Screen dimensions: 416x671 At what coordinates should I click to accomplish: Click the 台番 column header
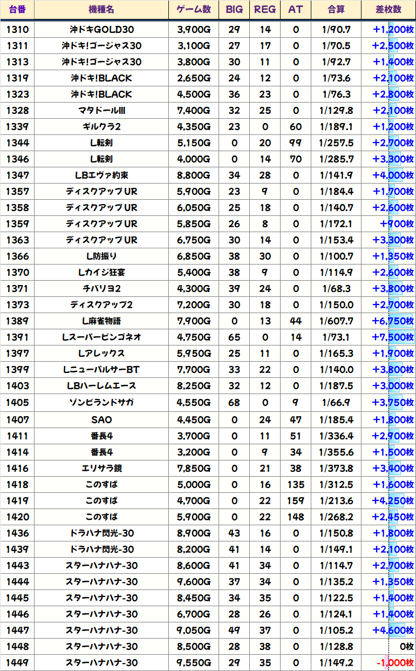17,10
